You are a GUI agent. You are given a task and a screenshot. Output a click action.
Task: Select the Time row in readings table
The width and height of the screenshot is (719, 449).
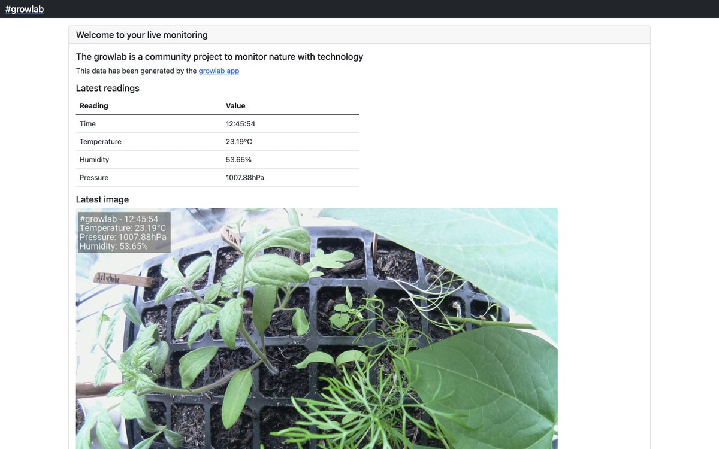[x=217, y=124]
